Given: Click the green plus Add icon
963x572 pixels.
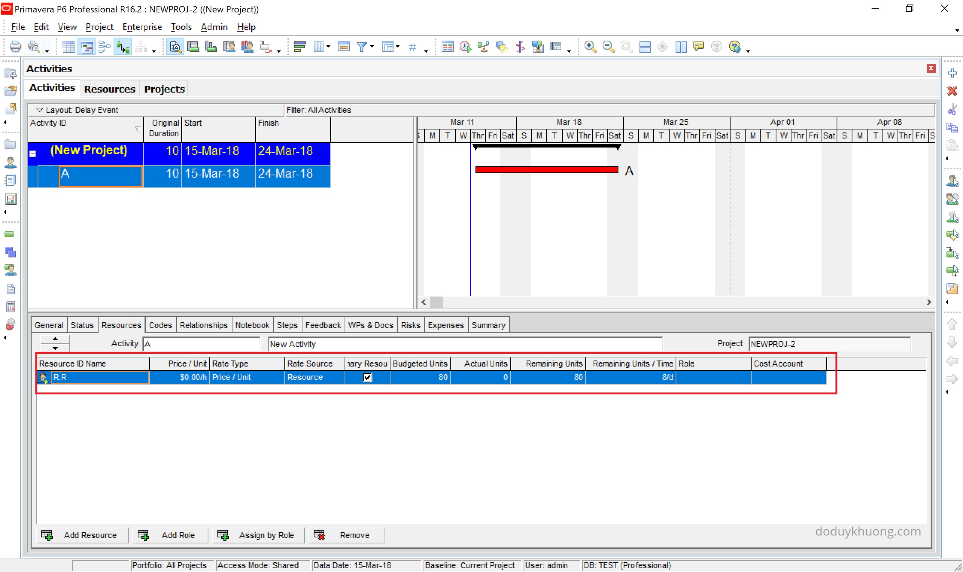Looking at the screenshot, I should 952,73.
